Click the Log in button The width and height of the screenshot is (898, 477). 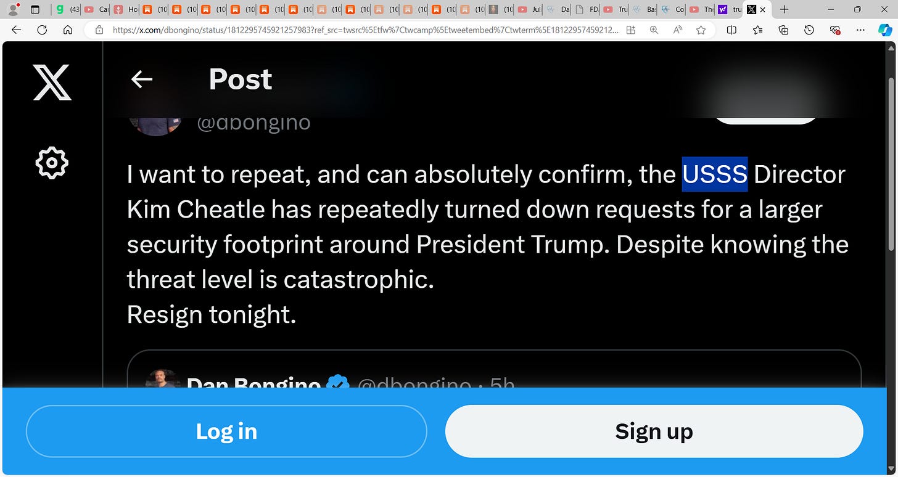226,431
